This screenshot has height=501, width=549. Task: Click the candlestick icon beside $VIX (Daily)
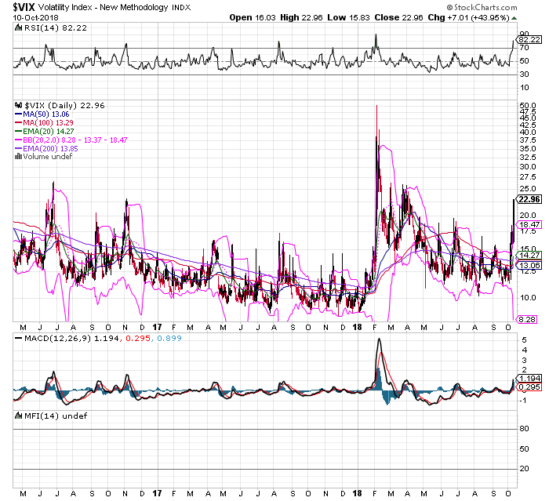19,105
